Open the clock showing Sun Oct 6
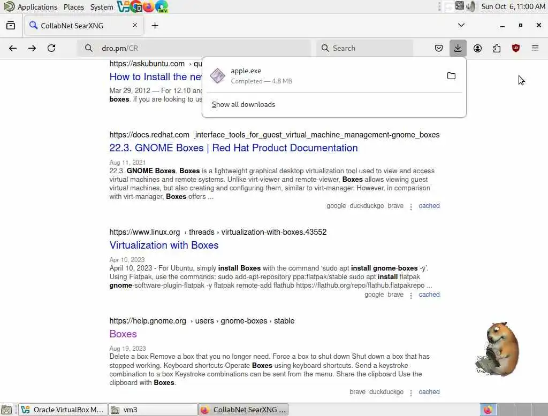Viewport: 548px width, 416px height. pos(513,6)
